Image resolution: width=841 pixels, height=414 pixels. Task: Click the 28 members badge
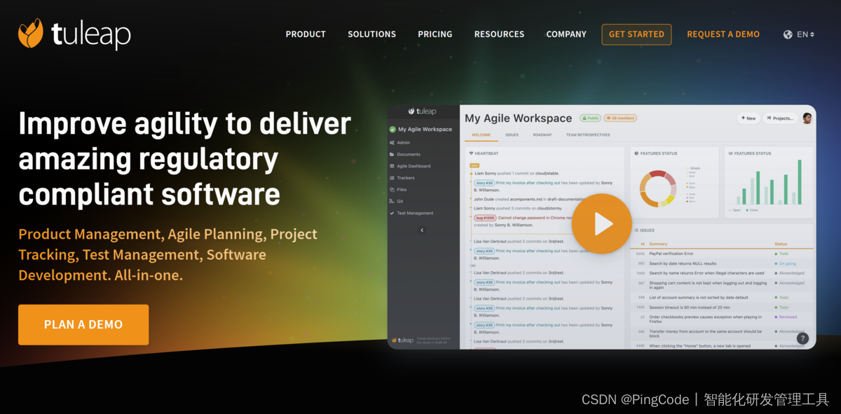[x=620, y=118]
